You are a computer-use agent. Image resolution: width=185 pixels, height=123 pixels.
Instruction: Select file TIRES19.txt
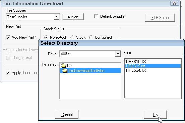tap(152, 66)
